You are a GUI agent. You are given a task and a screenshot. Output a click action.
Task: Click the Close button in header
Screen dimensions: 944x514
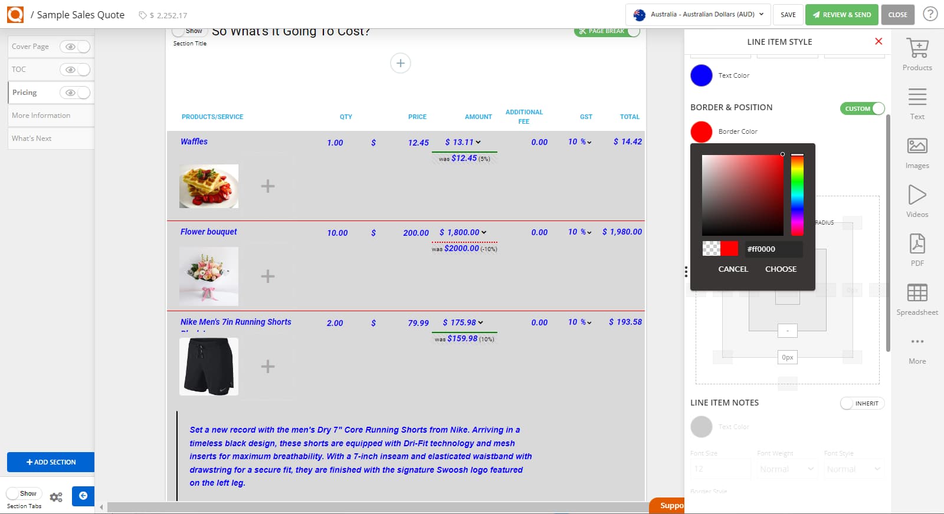[x=897, y=15]
